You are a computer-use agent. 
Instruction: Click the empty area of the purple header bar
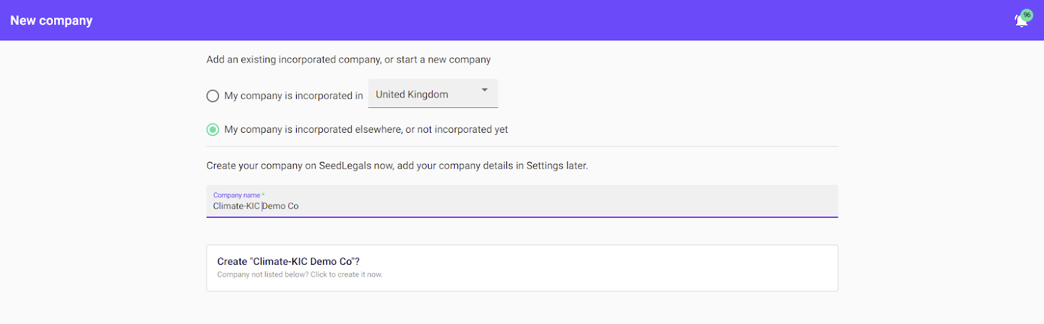pos(522,20)
